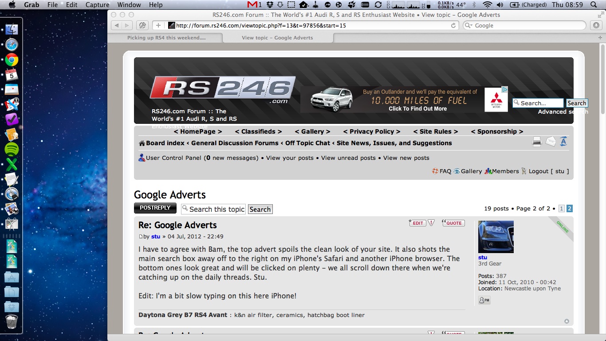Image resolution: width=606 pixels, height=341 pixels.
Task: Click the browser vertical scrollbar
Action: coord(602,189)
